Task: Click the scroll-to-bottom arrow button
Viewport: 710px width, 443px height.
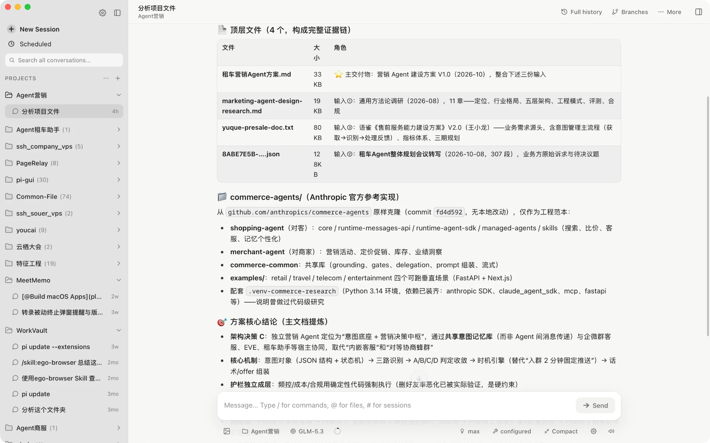Action: 419,378
